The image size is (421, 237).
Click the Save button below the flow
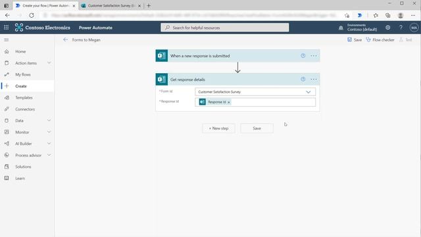coord(257,128)
